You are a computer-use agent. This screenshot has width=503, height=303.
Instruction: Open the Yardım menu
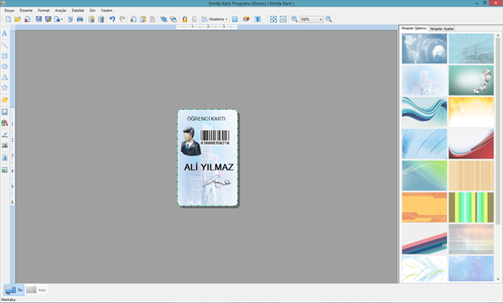[106, 10]
